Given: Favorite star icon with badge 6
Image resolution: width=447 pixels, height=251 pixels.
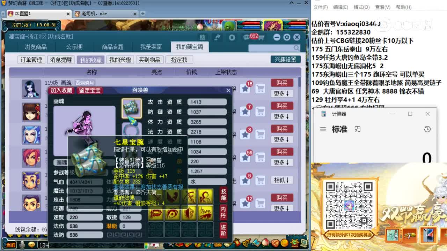Looking at the screenshot, I should click(246, 181).
